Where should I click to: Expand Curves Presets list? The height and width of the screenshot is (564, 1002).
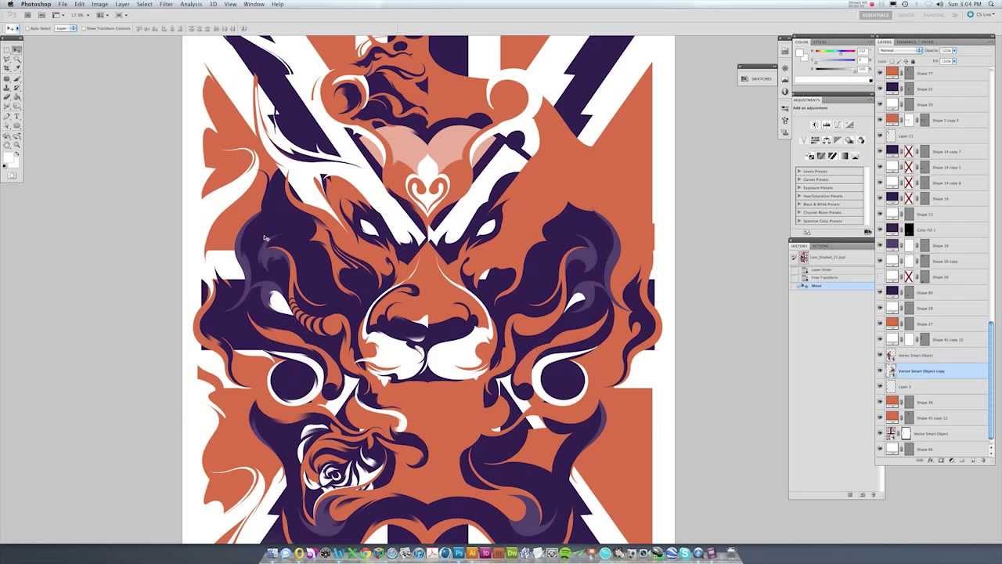[x=798, y=179]
